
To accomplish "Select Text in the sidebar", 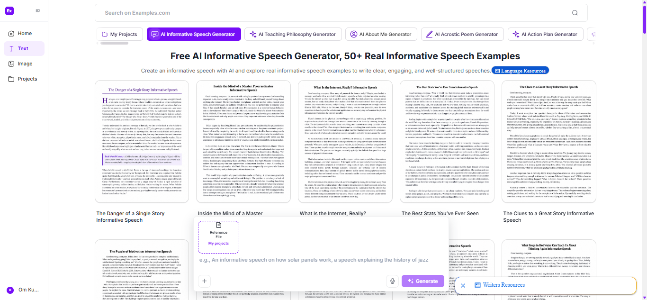I will [24, 48].
